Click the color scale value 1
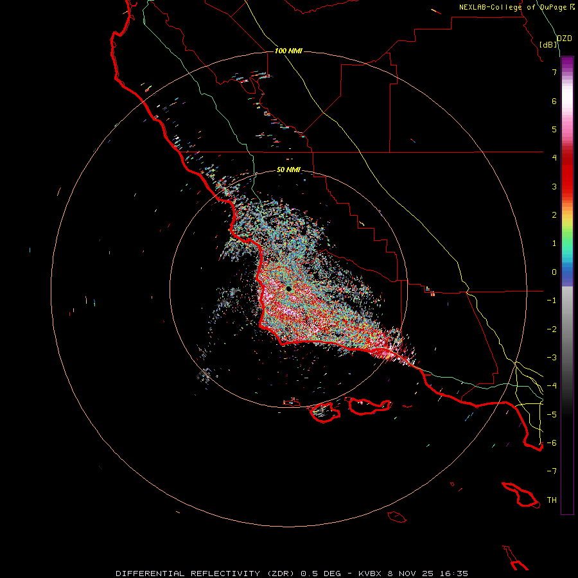 click(x=554, y=243)
